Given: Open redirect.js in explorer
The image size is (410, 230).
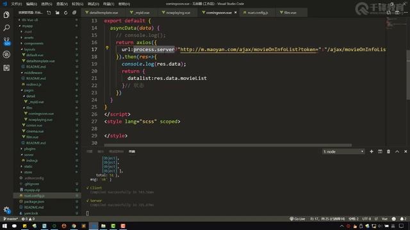Looking at the screenshot, I should pyautogui.click(x=33, y=84).
